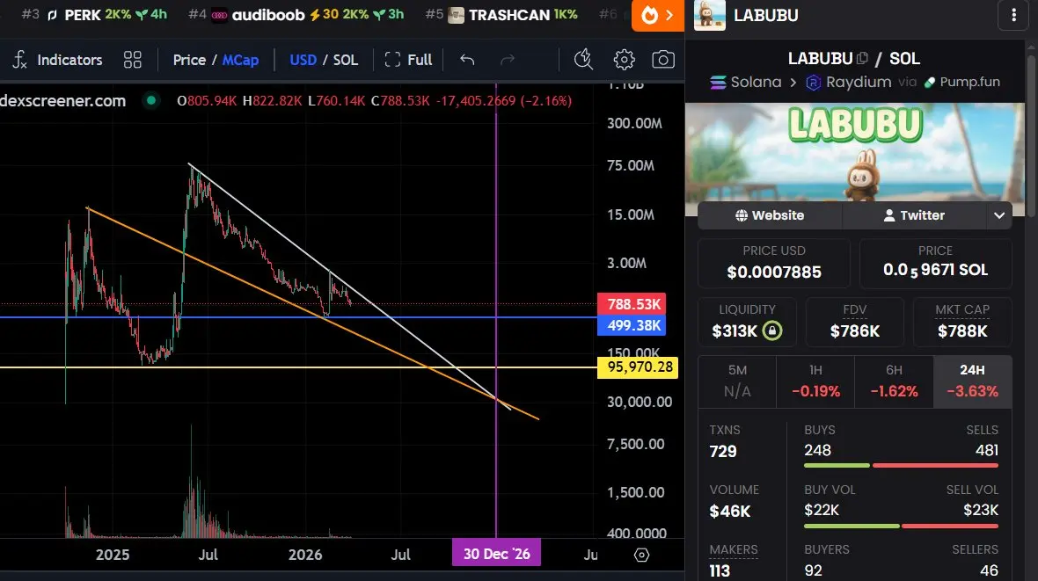Click the liquidity lock icon

coord(771,330)
